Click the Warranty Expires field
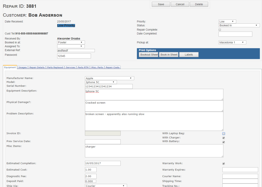262x187 pixels. 240,170
